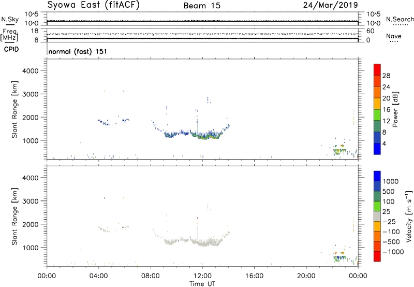The width and height of the screenshot is (414, 287).
Task: Click the velocity panel 'Slant Range [km]' label
Action: click(14, 216)
